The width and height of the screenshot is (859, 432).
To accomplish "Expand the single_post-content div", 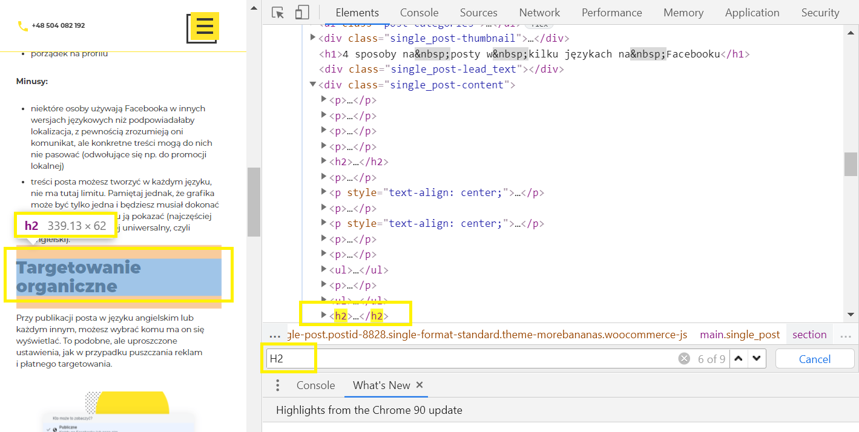I will 313,85.
